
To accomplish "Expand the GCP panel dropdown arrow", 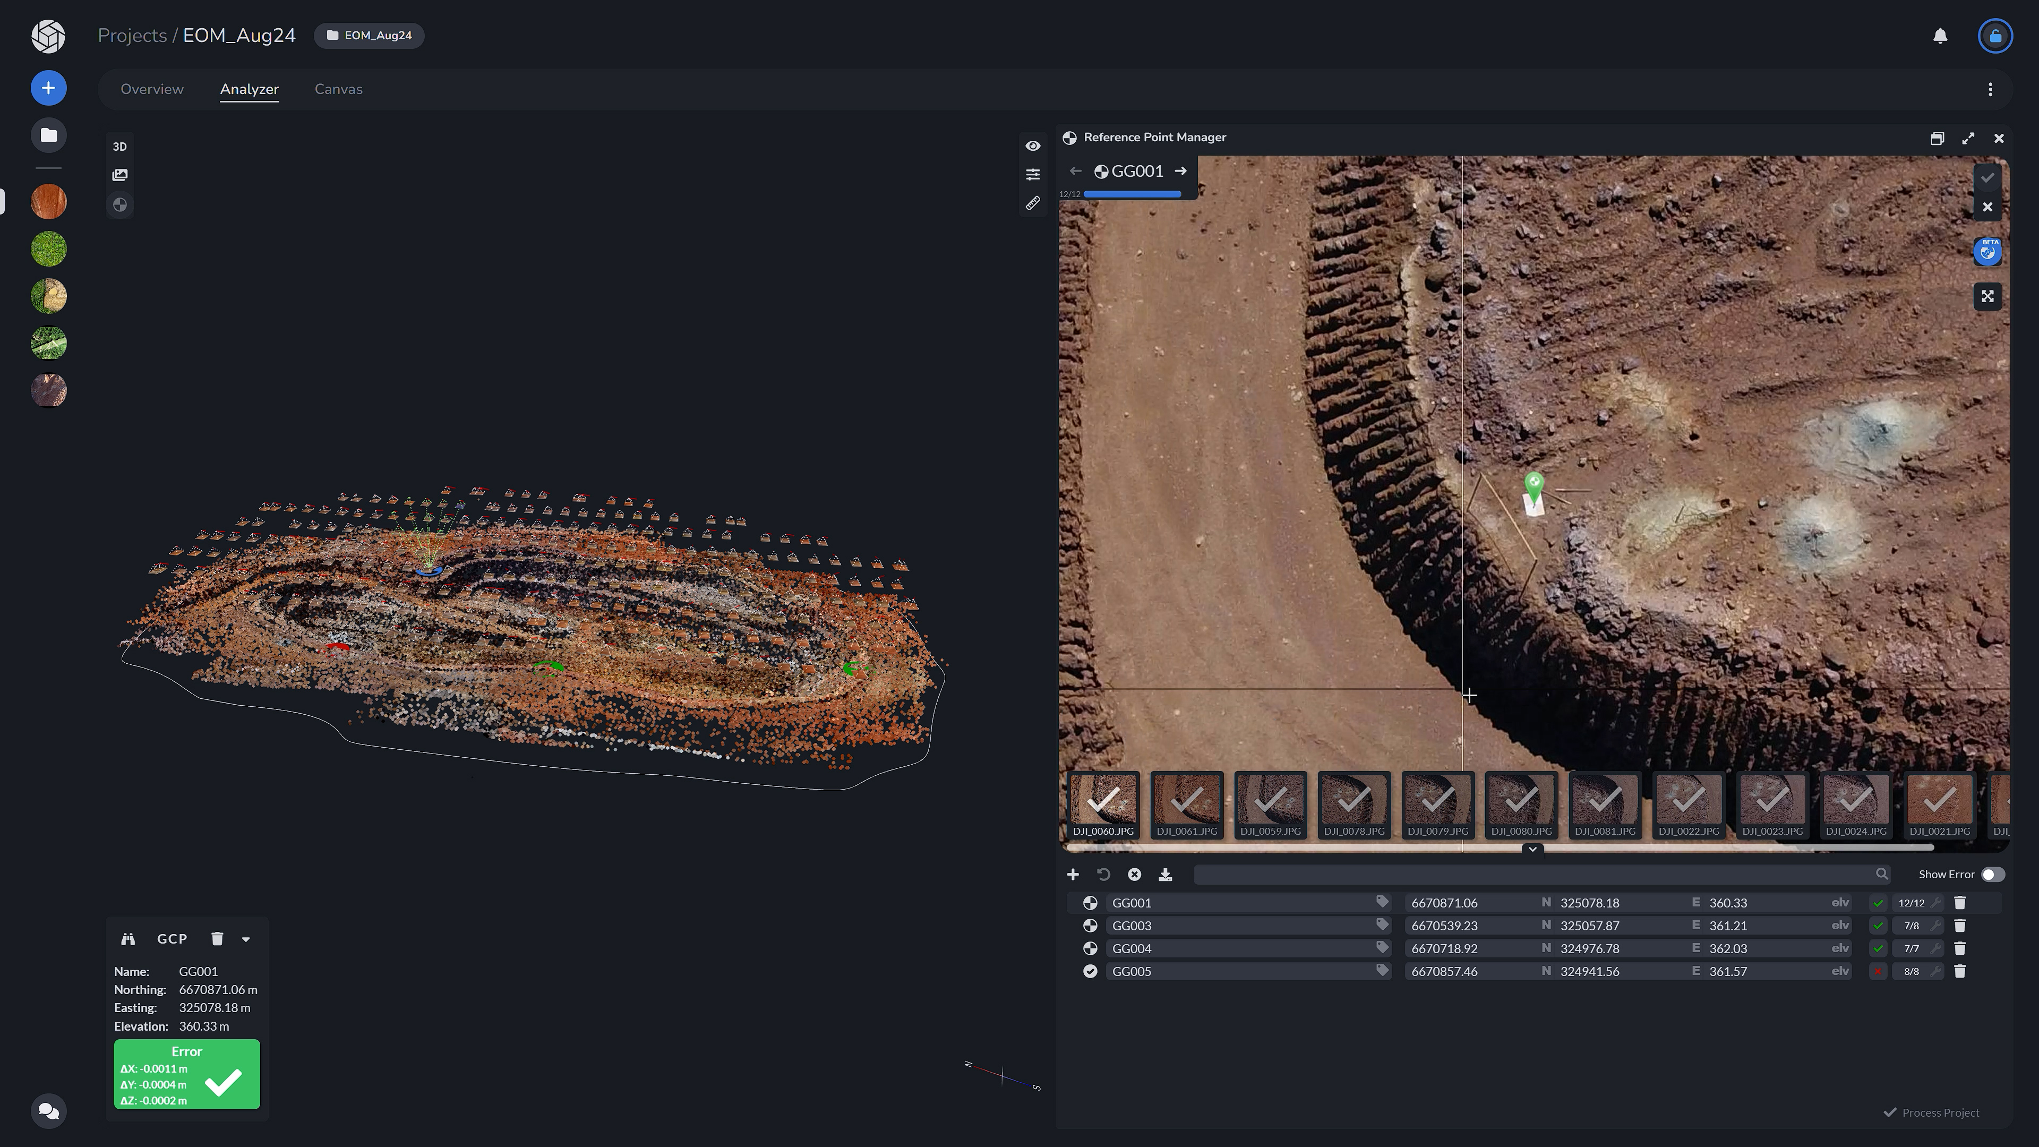I will point(246,939).
